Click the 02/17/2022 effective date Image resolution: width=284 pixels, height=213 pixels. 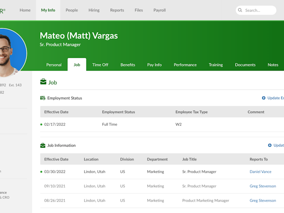tap(55, 124)
